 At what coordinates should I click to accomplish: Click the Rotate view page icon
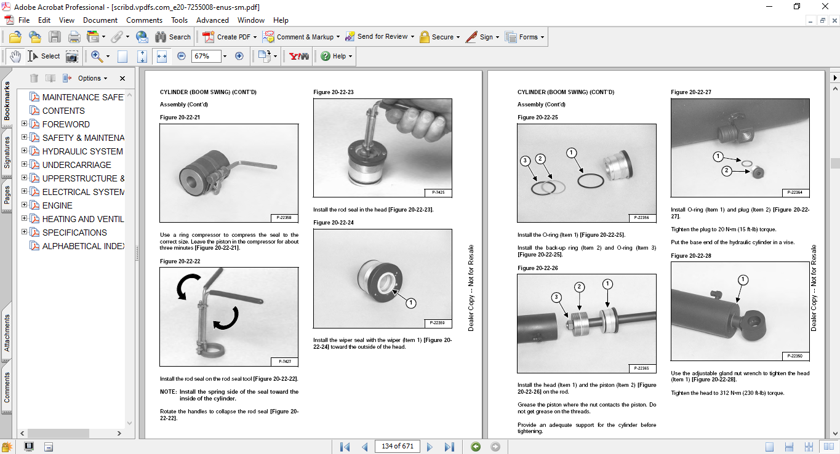click(264, 56)
